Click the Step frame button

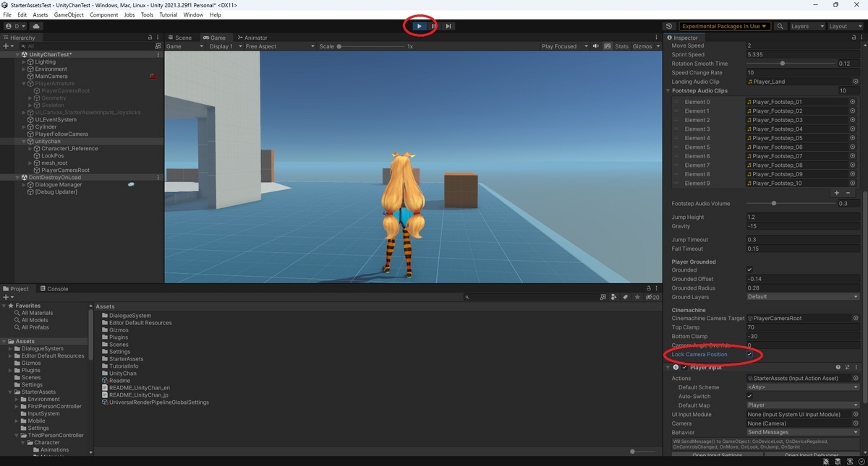448,26
